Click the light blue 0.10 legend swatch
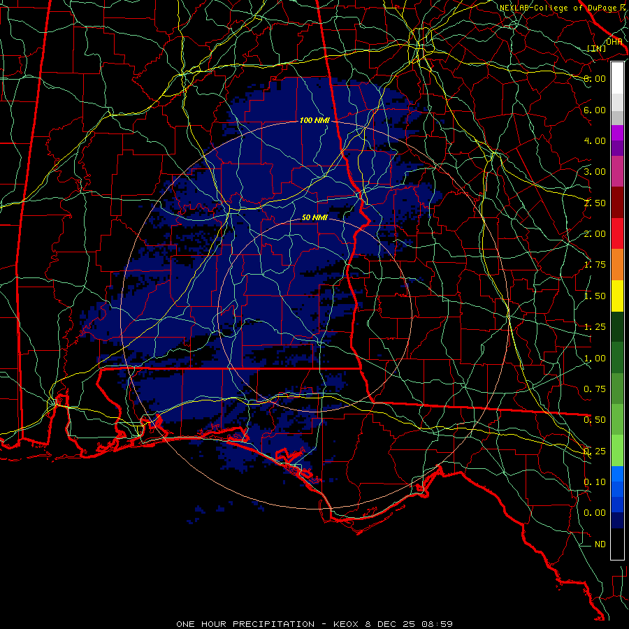Viewport: 629px width, 629px height. pos(617,474)
